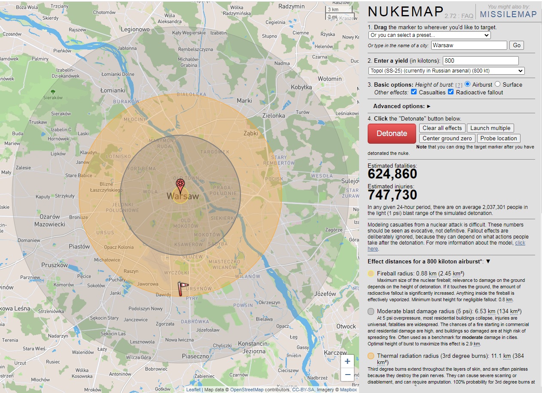Focus the yield field showing 800
Screen dimensions: 542x393
(x=481, y=61)
